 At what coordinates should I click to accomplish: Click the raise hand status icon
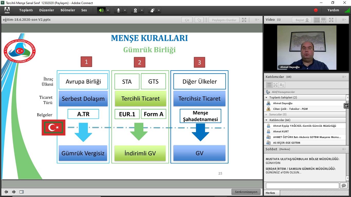point(152,10)
